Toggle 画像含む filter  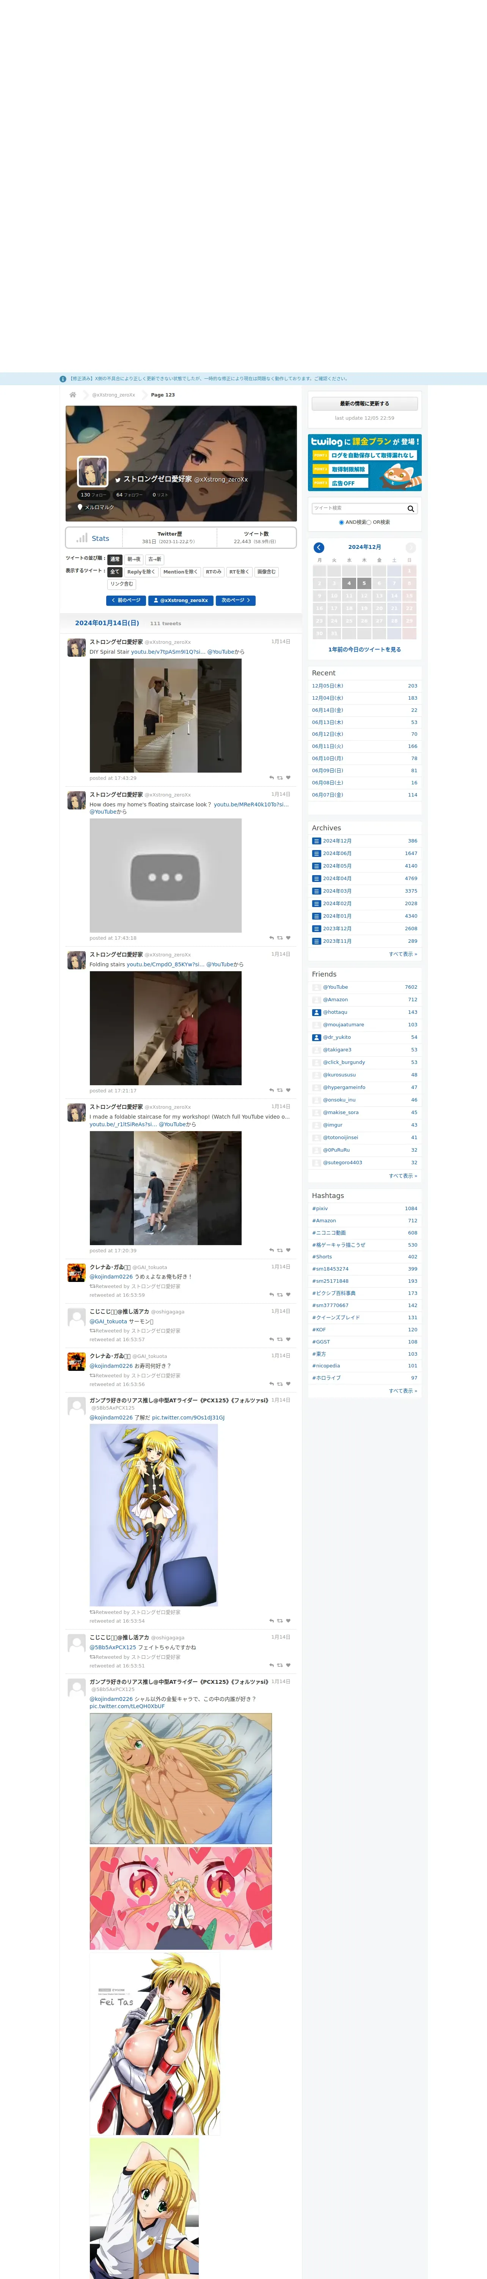267,572
